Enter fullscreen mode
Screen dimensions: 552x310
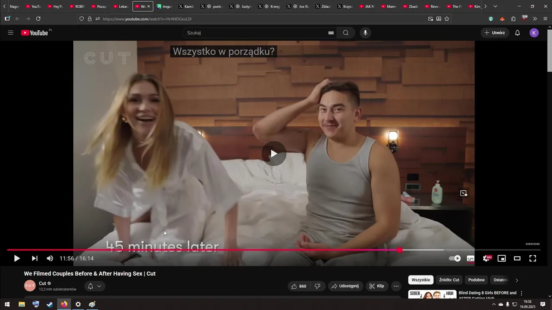coord(533,258)
